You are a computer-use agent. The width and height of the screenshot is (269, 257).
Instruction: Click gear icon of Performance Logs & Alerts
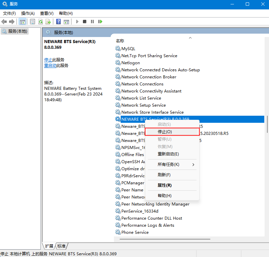click(x=118, y=225)
